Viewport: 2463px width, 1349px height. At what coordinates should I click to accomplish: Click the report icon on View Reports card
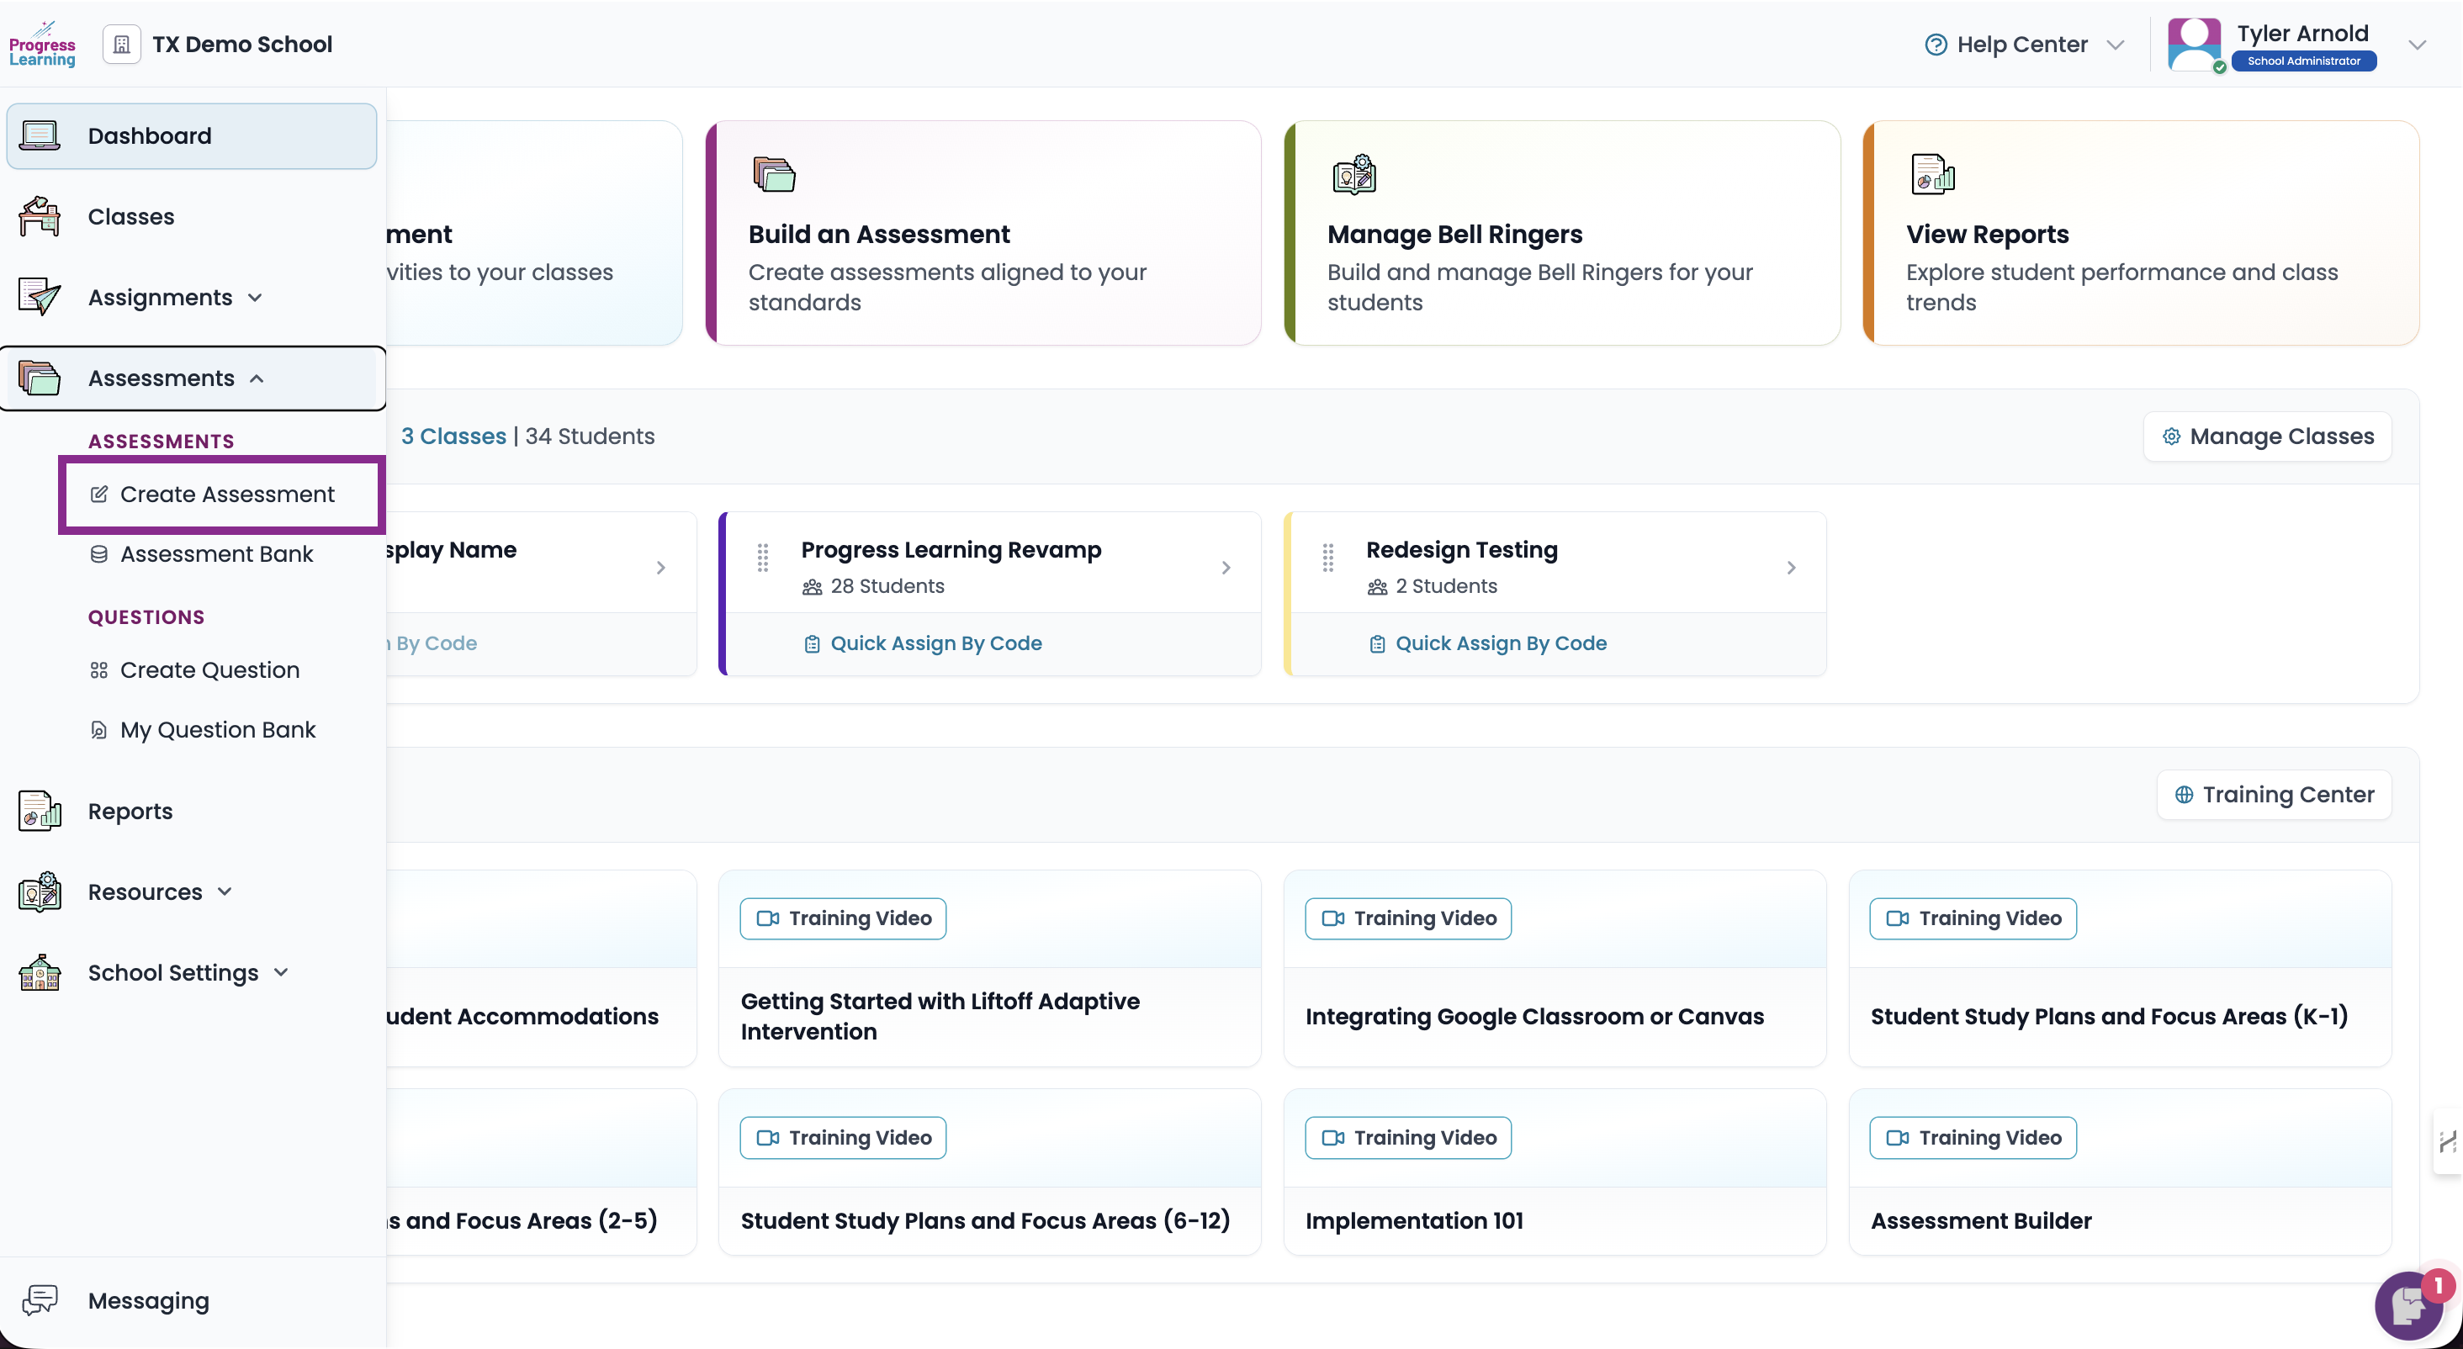coord(1932,174)
